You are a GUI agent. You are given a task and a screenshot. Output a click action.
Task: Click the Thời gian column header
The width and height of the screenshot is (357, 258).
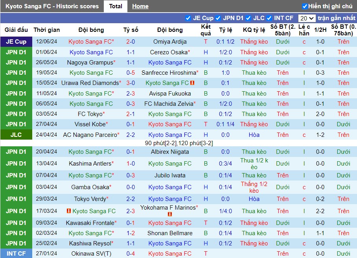coord(47,30)
